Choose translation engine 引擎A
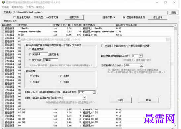The image size is (181, 129). [x=31, y=76]
